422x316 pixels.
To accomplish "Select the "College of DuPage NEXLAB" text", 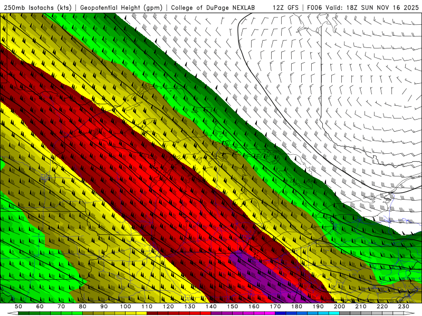I will pyautogui.click(x=213, y=8).
